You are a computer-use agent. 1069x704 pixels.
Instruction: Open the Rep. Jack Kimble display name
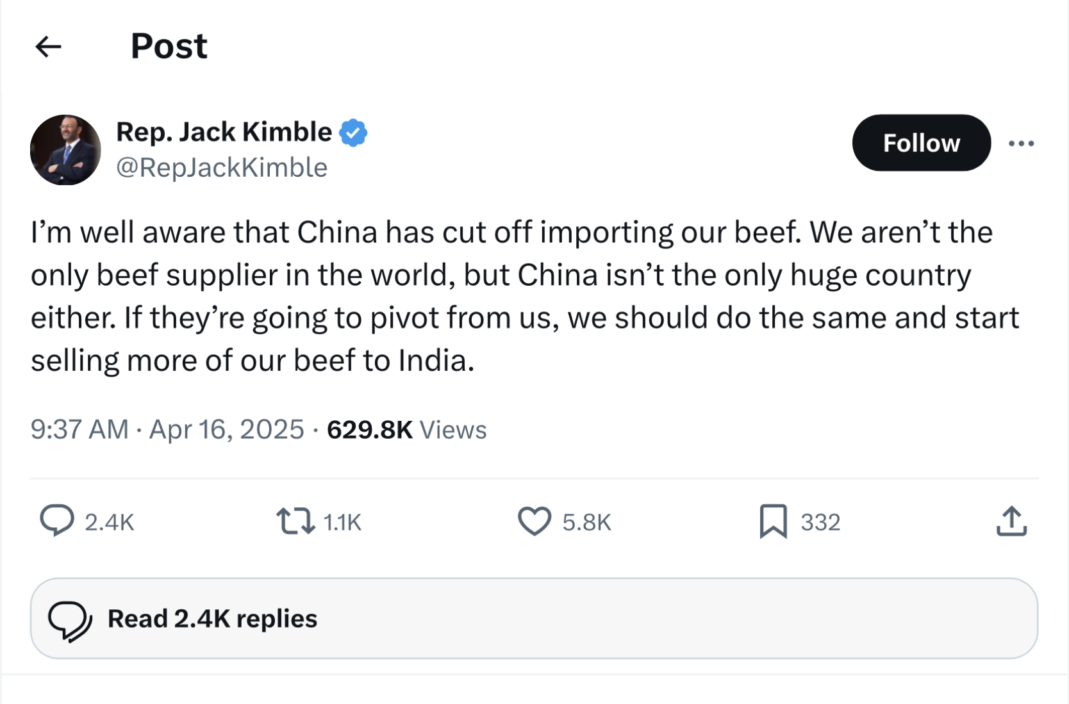tap(224, 132)
